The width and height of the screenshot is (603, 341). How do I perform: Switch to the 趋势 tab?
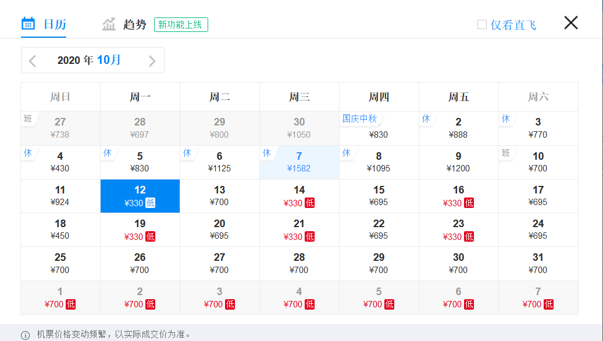pos(124,24)
